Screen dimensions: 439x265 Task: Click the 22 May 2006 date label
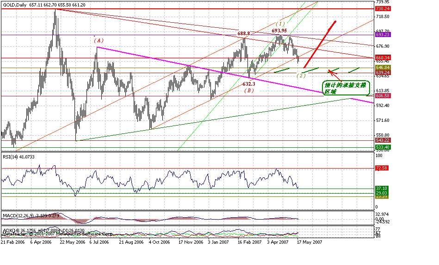point(73,242)
